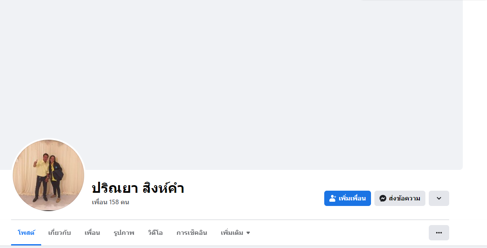This screenshot has width=487, height=248.
Task: Click the Messenger icon on the ส่งข้อความ button
Action: (x=383, y=198)
